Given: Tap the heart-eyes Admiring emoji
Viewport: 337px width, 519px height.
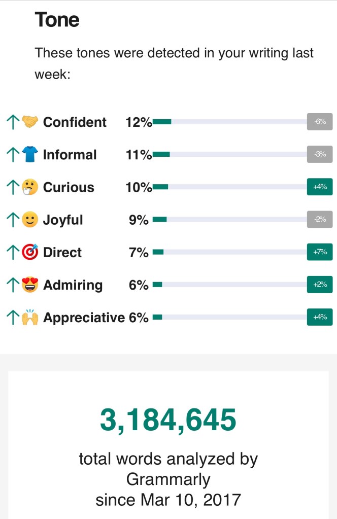Looking at the screenshot, I should (x=30, y=285).
